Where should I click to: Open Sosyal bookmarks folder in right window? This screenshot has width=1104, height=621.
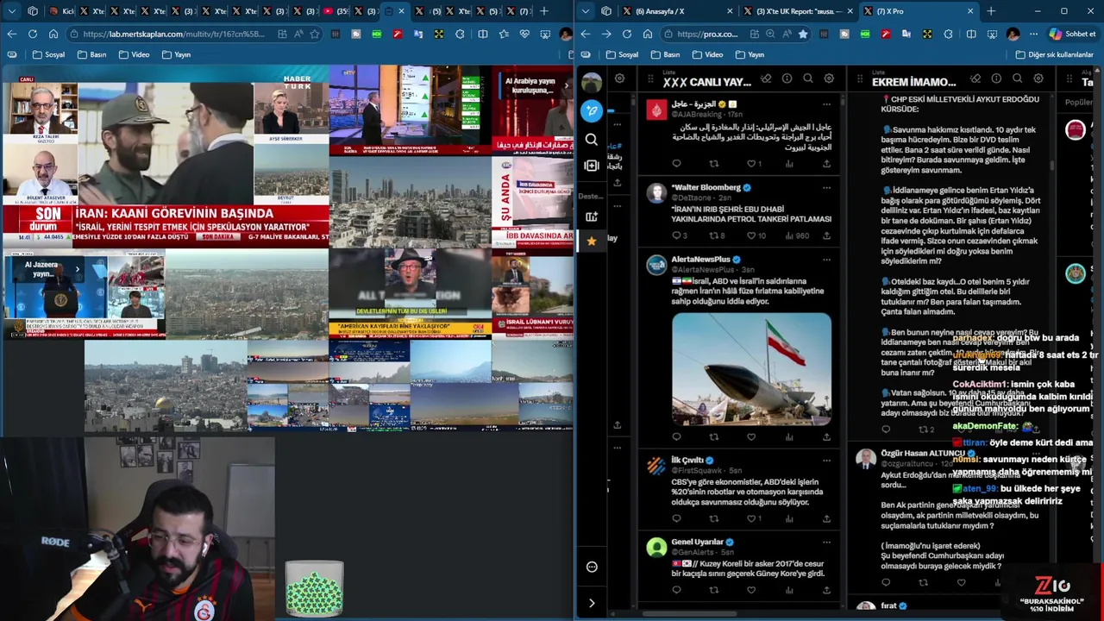pos(621,54)
